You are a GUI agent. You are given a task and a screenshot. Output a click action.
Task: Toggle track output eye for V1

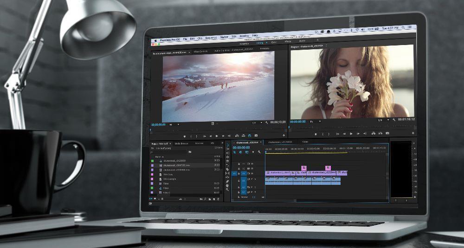pos(252,173)
